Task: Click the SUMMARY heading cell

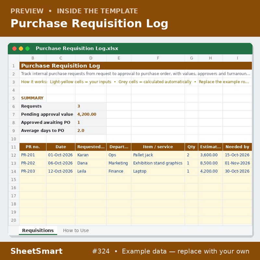Action: [33, 98]
